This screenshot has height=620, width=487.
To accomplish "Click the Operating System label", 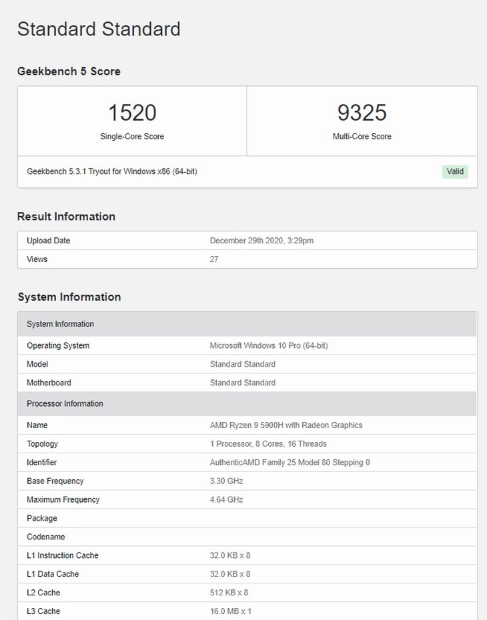I will (58, 345).
